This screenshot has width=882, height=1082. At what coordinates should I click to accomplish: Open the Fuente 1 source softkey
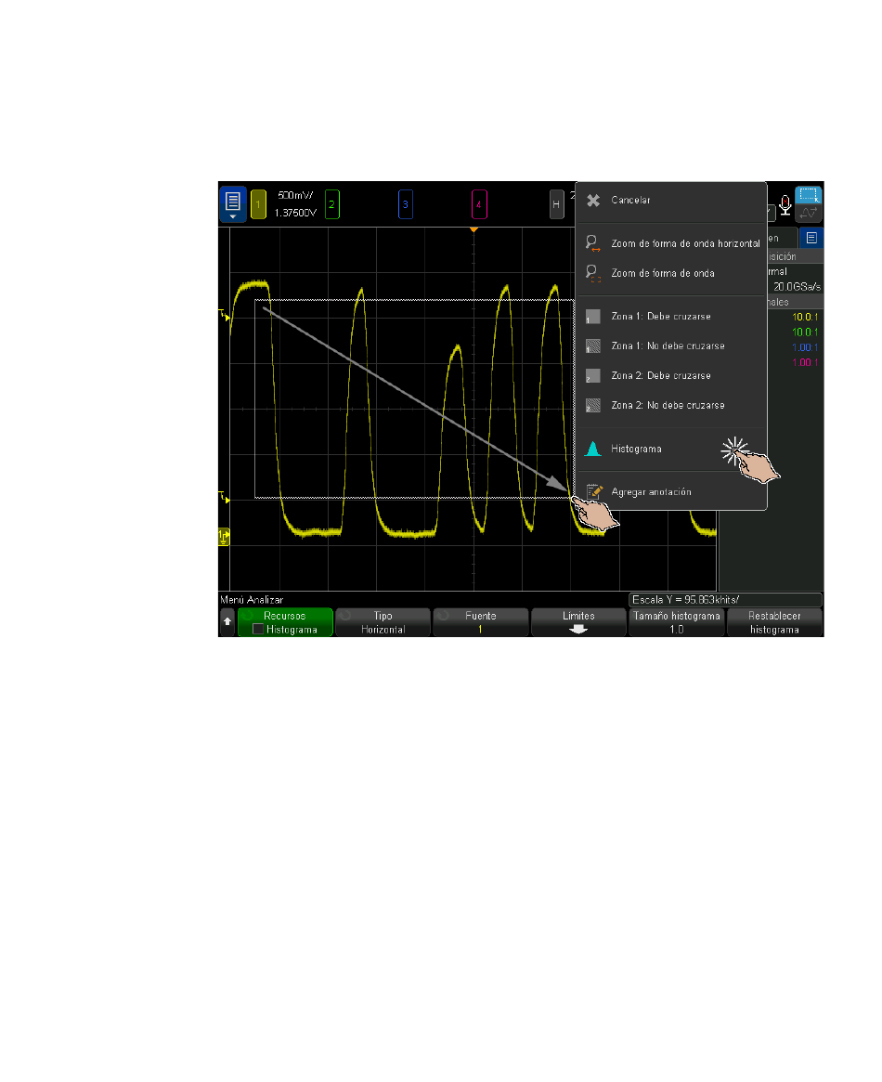tap(481, 622)
